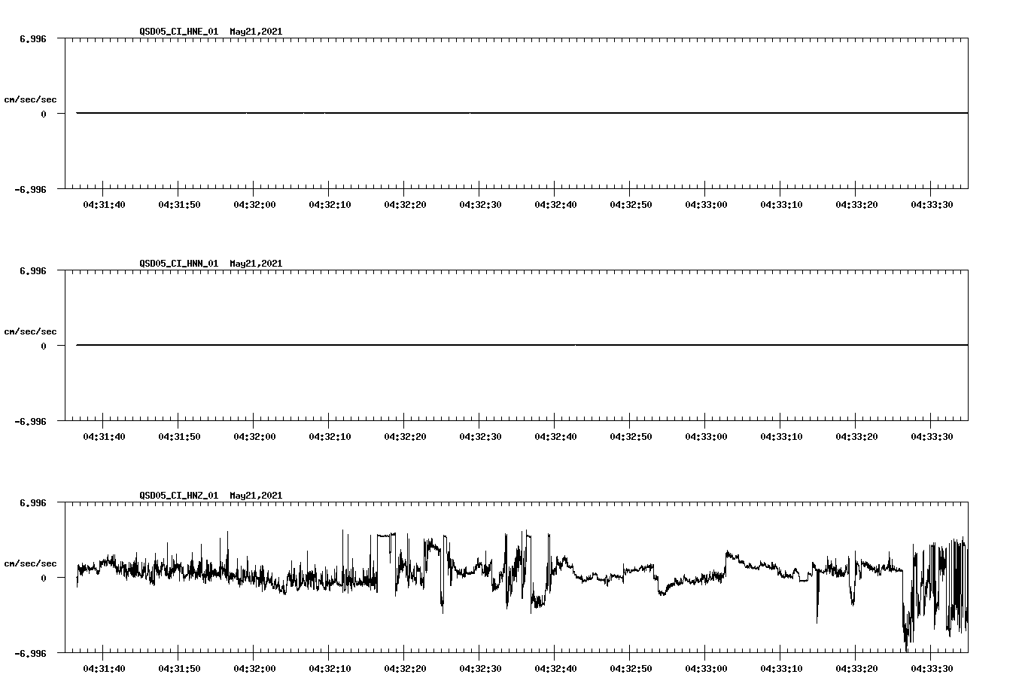Select the May21,2021 date label on top plot
Viewport: 1022px width, 696px height.
click(255, 32)
